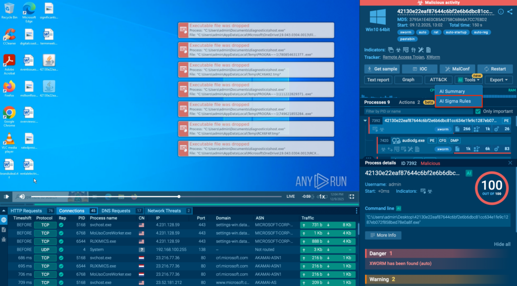
Task: Open the Microsoft Edge desktop icon
Action: click(x=29, y=13)
